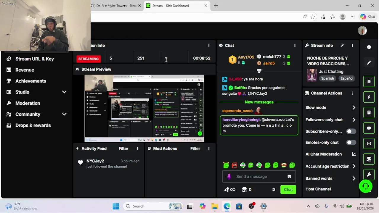This screenshot has height=213, width=379.
Task: Insert the red angry emote
Action: [x=234, y=165]
